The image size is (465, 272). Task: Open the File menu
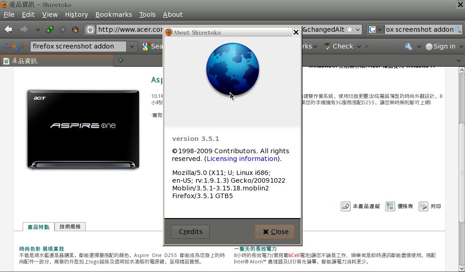(x=9, y=15)
